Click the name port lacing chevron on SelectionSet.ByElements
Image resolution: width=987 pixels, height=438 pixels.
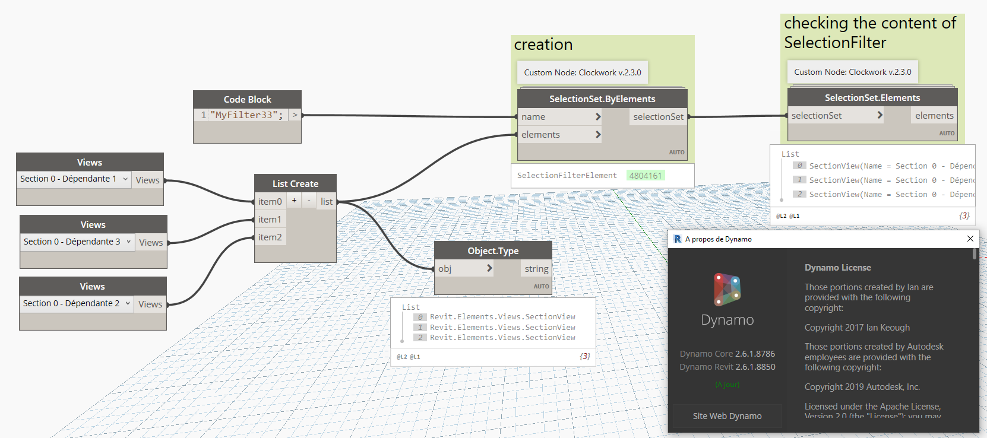point(598,117)
